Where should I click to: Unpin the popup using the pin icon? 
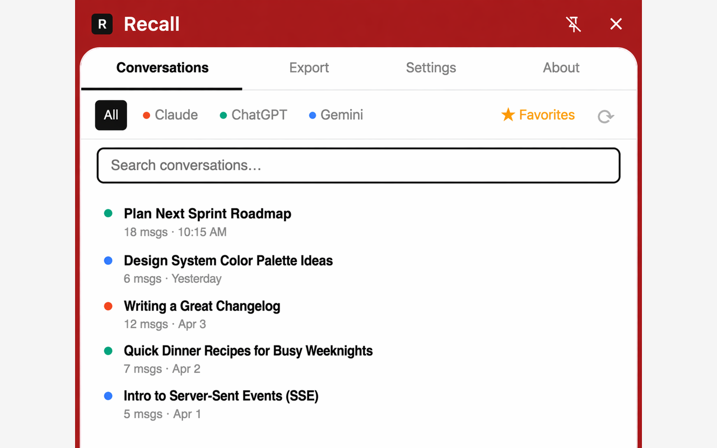pos(574,24)
